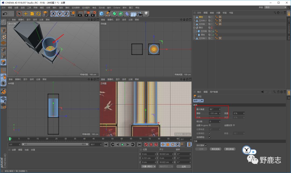Screen dimensions: 291x173
Task: Select the Move tool in top toolbar
Action: coord(26,13)
